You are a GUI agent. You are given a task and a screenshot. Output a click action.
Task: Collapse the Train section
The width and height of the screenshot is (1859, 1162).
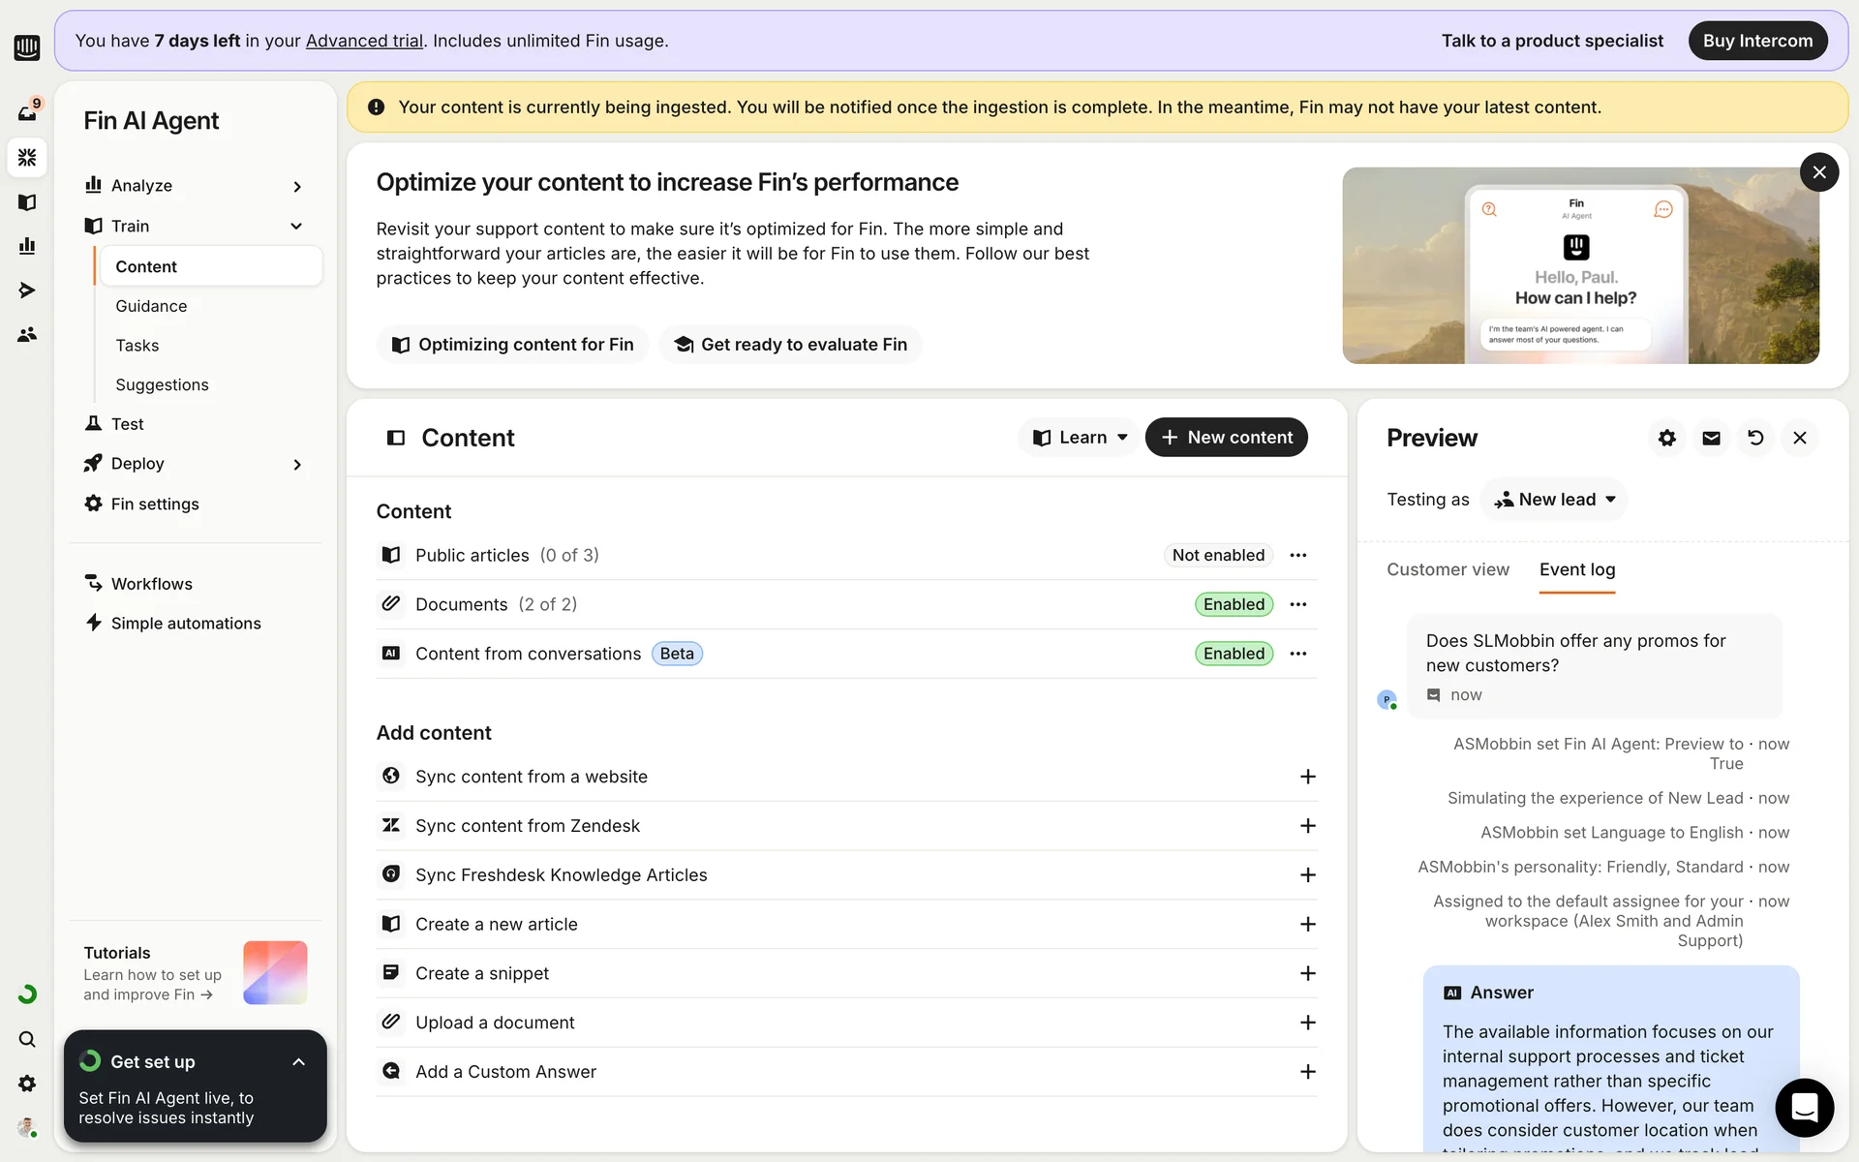[296, 226]
